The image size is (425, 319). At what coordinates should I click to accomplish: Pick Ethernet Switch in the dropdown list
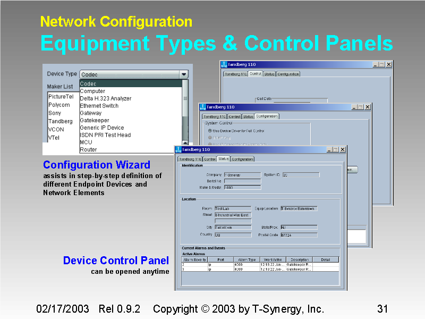pos(99,106)
